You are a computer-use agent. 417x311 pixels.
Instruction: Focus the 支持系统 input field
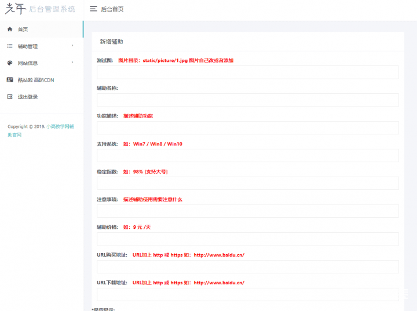(248, 156)
